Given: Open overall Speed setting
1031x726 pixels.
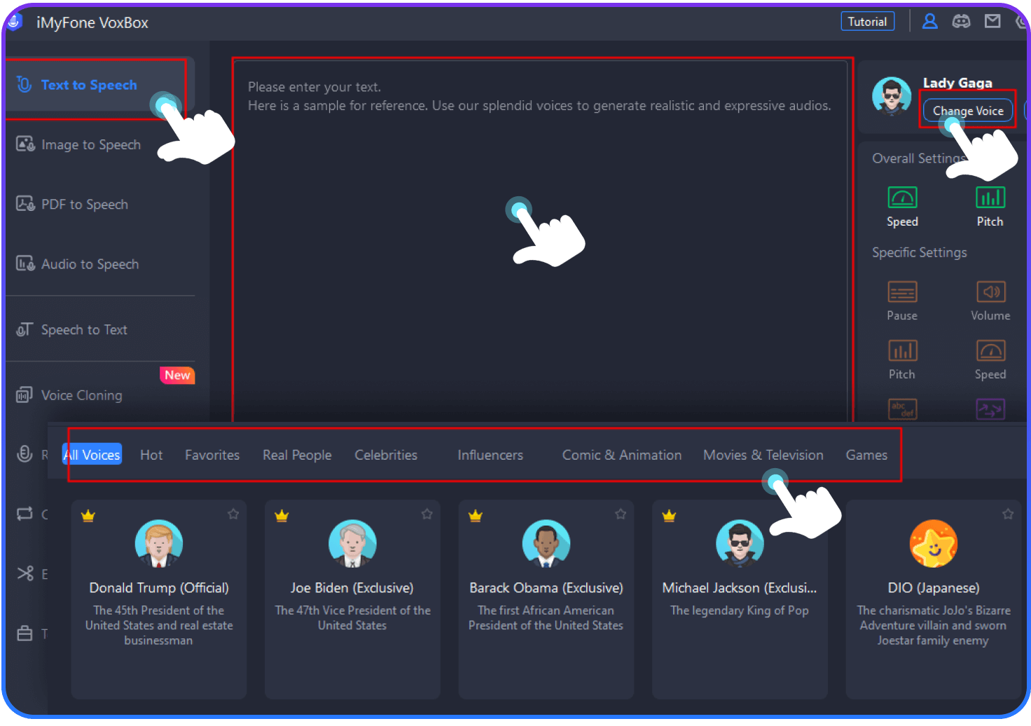Looking at the screenshot, I should pyautogui.click(x=902, y=207).
